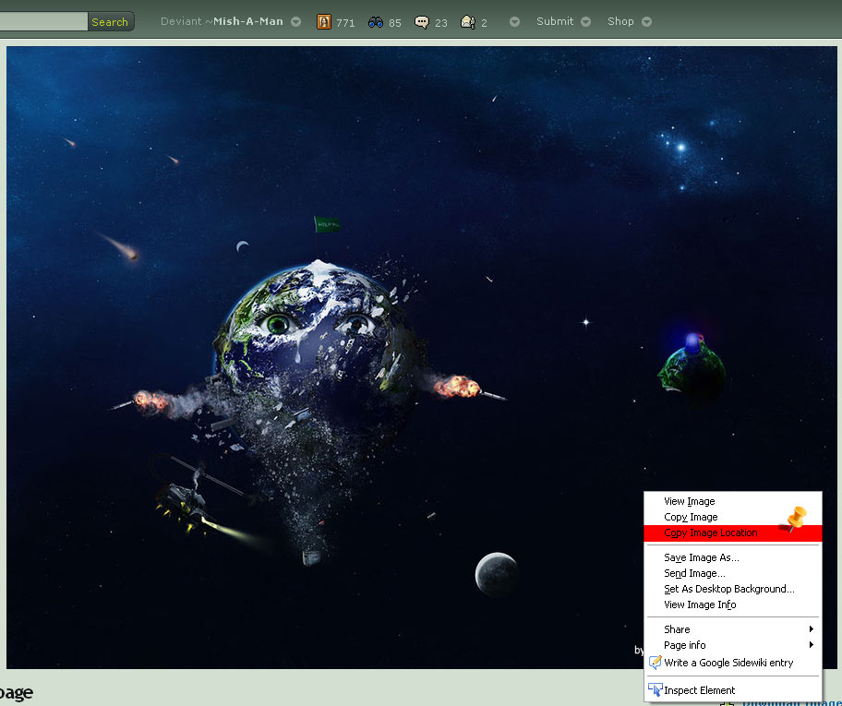Expand the Shop dropdown arrow
The image size is (842, 706).
tap(647, 22)
